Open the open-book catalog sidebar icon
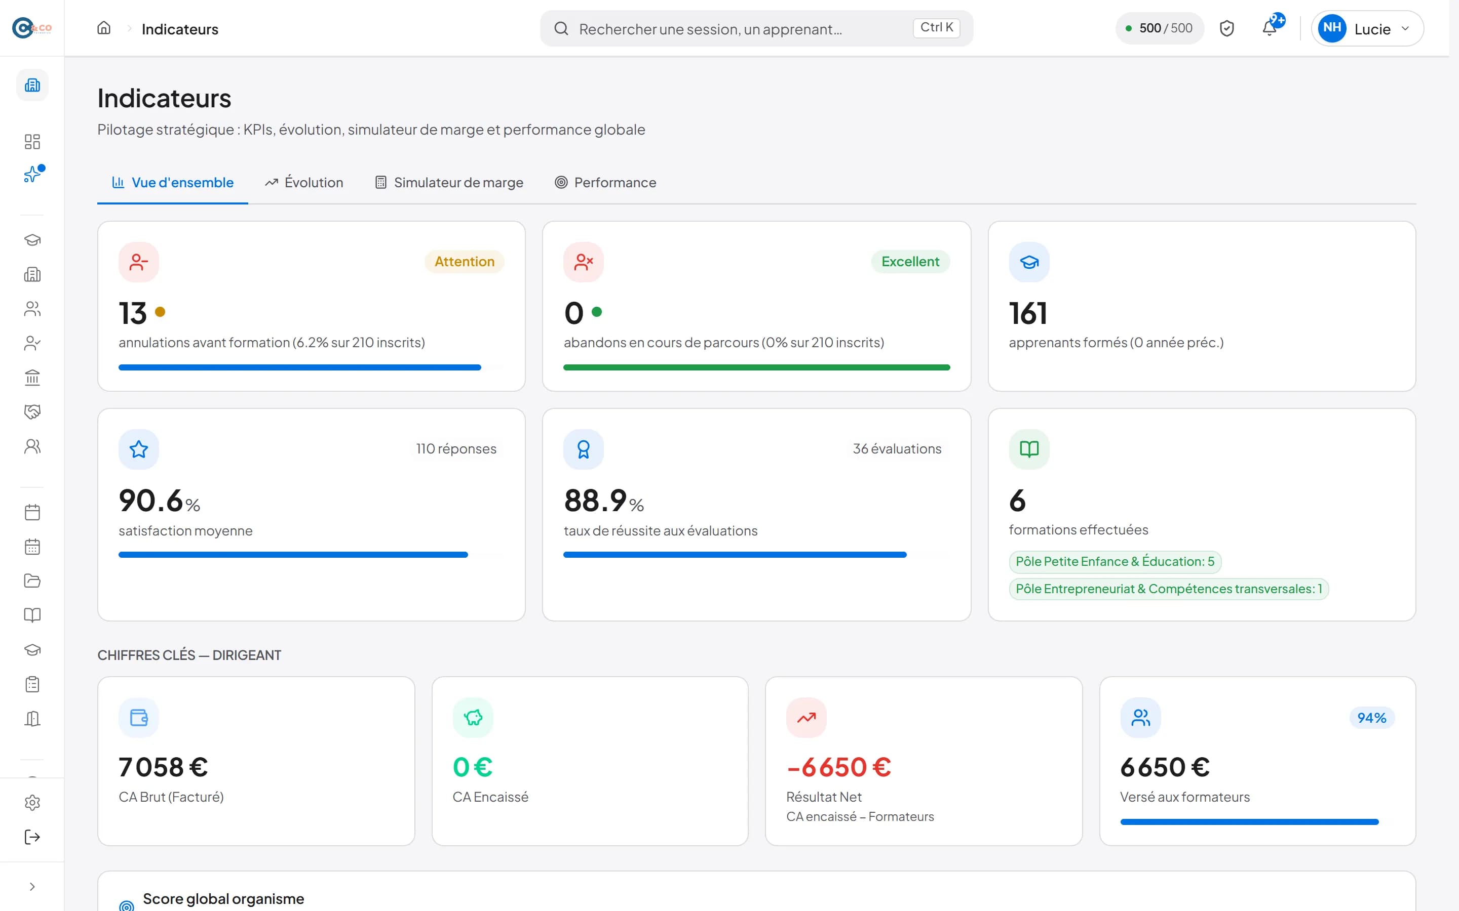The width and height of the screenshot is (1459, 911). pyautogui.click(x=32, y=615)
